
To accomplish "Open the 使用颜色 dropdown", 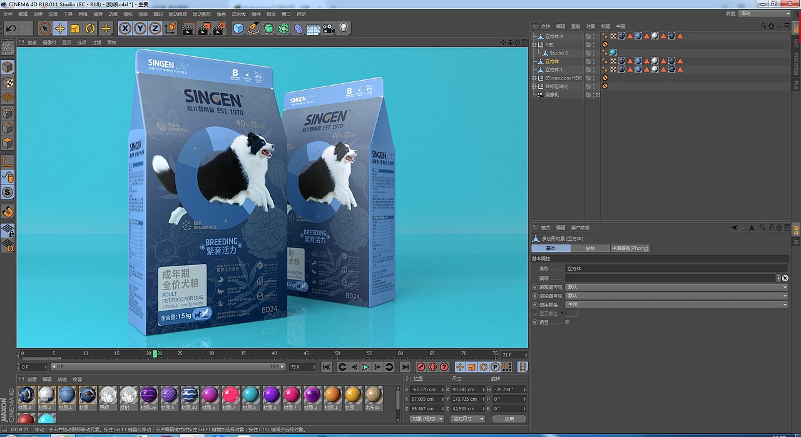I will (x=676, y=304).
